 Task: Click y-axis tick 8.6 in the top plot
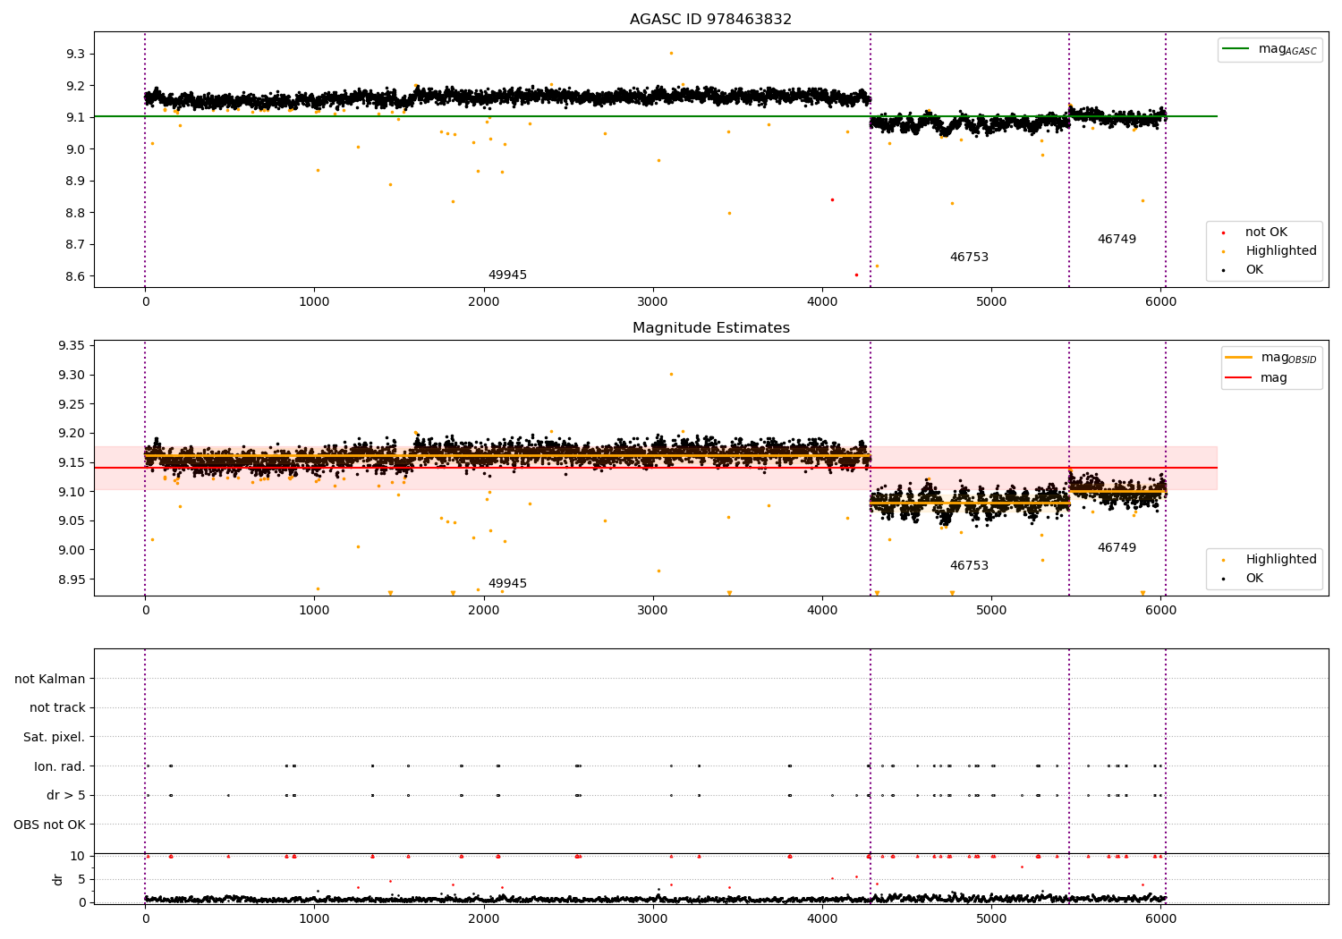[75, 276]
